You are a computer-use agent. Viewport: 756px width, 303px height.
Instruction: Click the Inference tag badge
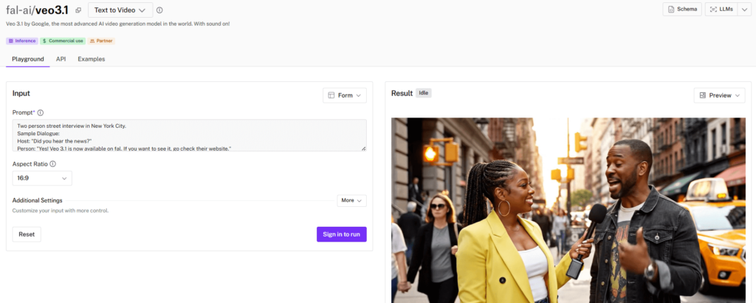(x=21, y=41)
